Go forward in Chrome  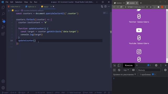(x=118, y=7)
